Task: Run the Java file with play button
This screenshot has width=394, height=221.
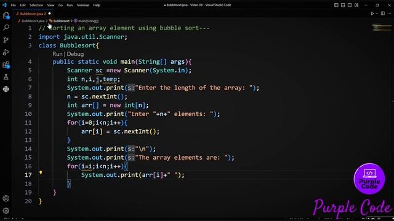Action: pos(372,14)
